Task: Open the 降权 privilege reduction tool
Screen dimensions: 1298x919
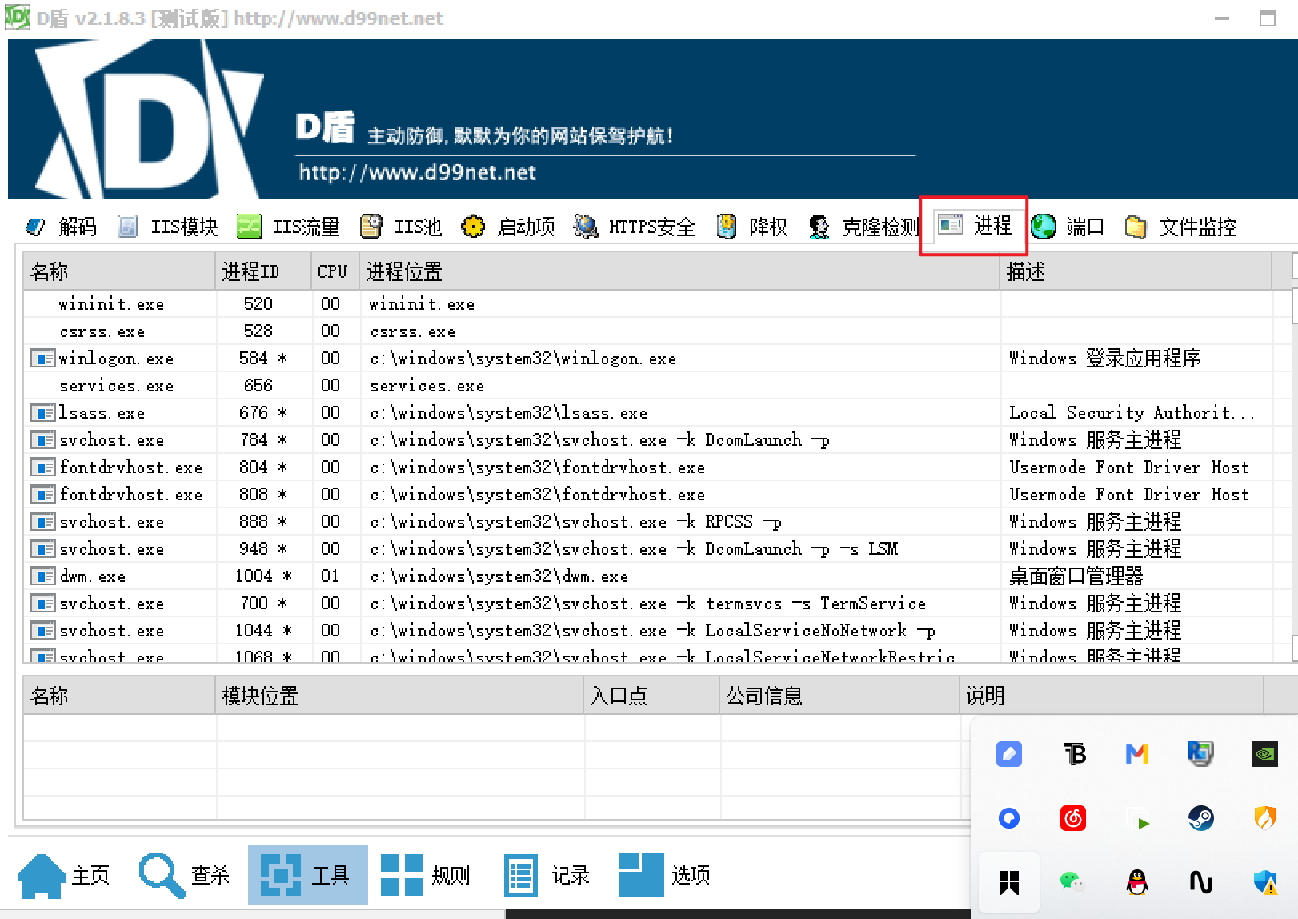Action: (752, 227)
